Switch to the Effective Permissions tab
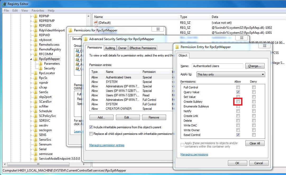 click(x=143, y=48)
